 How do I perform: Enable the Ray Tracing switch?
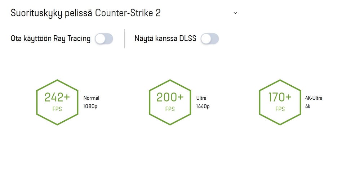tap(104, 39)
